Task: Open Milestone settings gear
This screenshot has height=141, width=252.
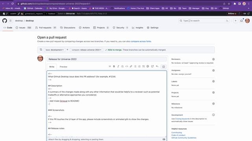Action: coord(213,103)
